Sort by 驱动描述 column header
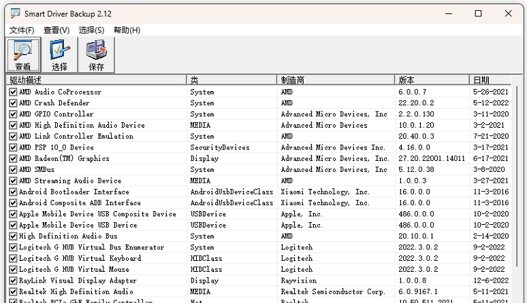 click(x=96, y=80)
